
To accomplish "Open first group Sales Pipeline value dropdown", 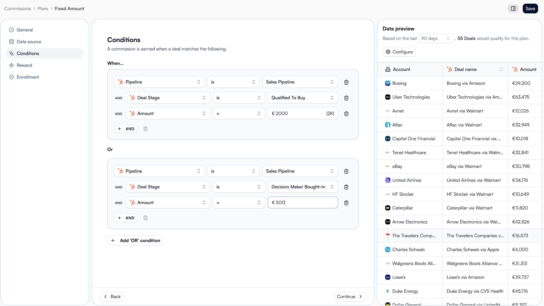I will [x=300, y=82].
